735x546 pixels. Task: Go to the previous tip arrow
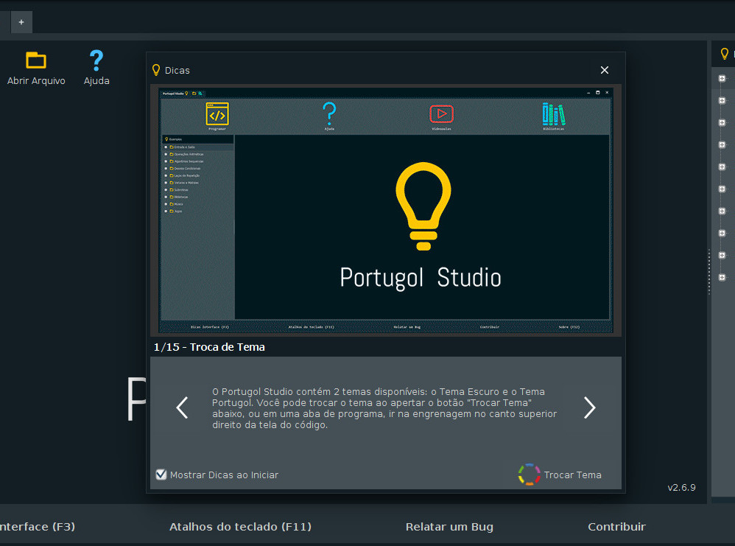coord(182,407)
